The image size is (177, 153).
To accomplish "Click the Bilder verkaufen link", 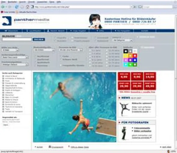I will 143,131.
